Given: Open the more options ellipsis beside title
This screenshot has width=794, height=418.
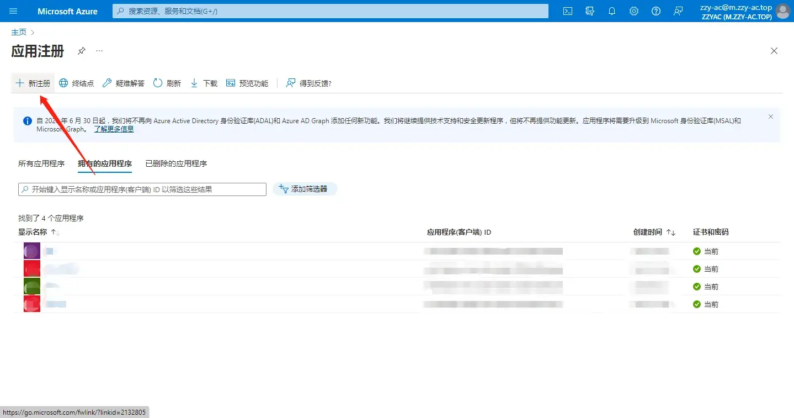Looking at the screenshot, I should pyautogui.click(x=99, y=51).
